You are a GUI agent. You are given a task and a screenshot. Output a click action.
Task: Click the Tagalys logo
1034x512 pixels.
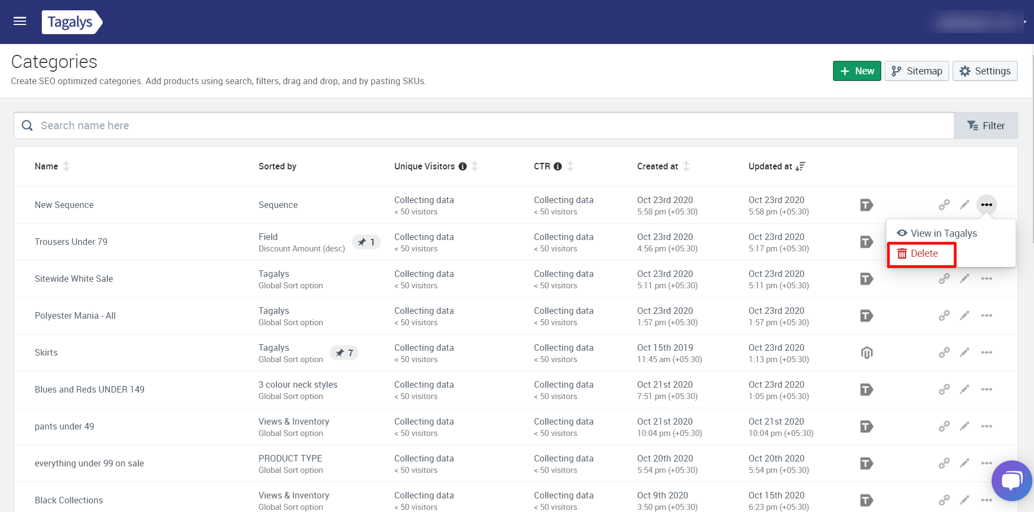point(72,22)
